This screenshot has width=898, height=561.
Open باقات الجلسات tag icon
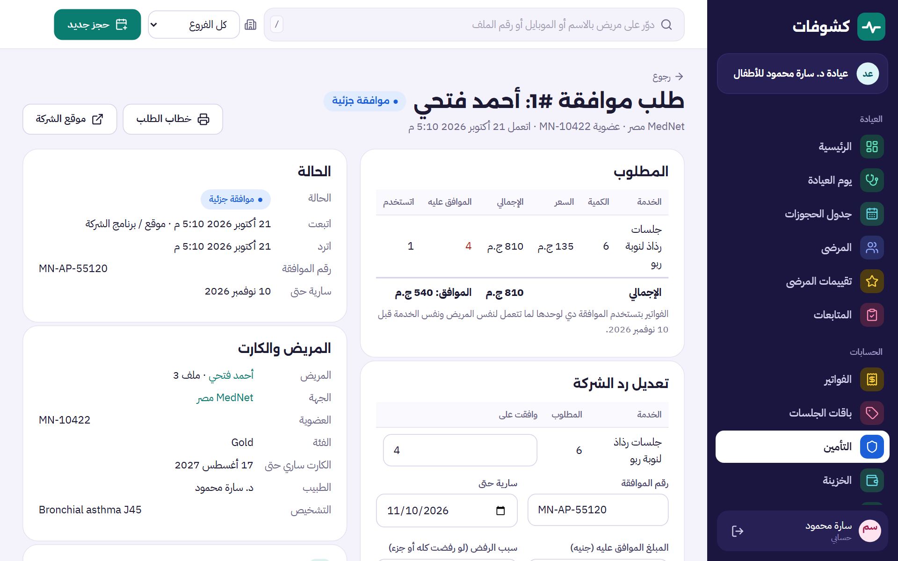[x=872, y=413]
